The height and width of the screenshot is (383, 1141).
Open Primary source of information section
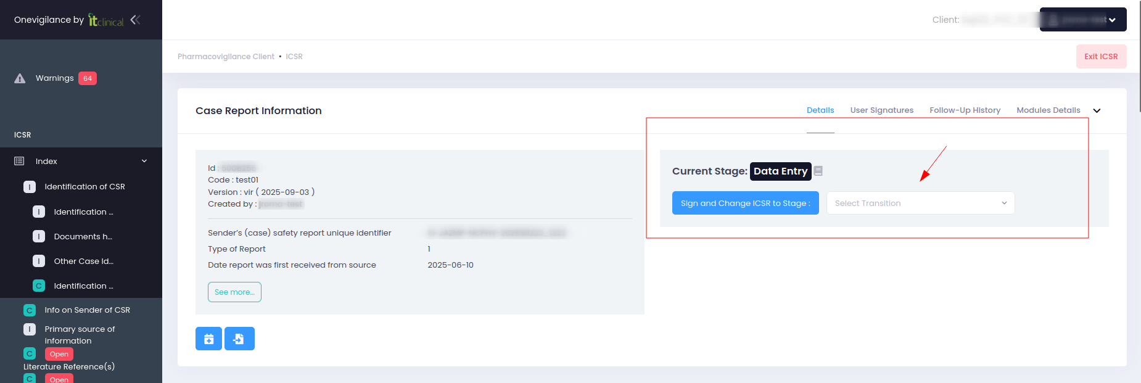[80, 335]
